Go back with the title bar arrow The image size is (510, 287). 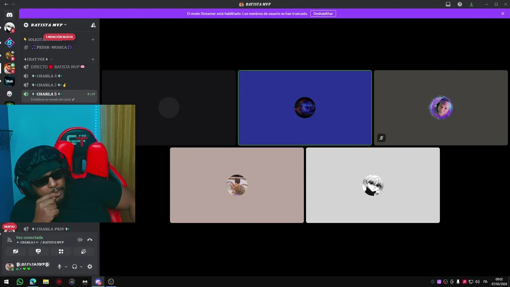pos(6,4)
